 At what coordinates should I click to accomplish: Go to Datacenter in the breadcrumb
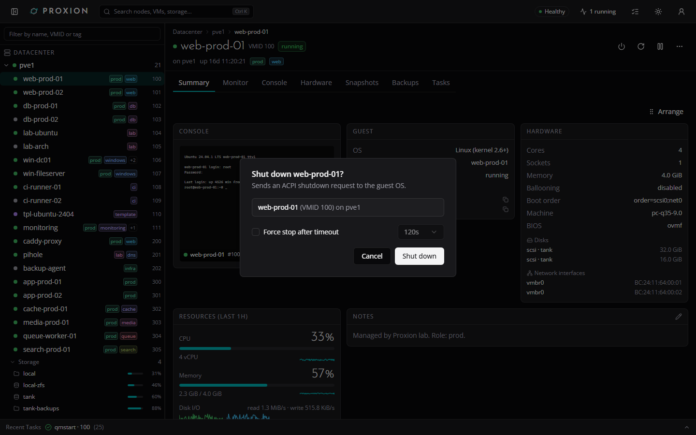tap(188, 32)
